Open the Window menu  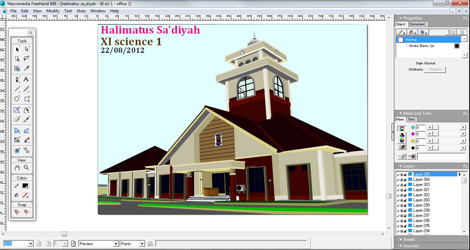98,11
